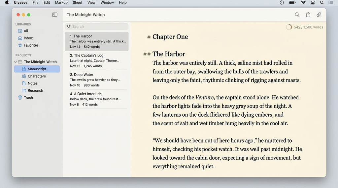The image size is (338, 188).
Task: Select the Notes group label
Action: click(x=33, y=83)
